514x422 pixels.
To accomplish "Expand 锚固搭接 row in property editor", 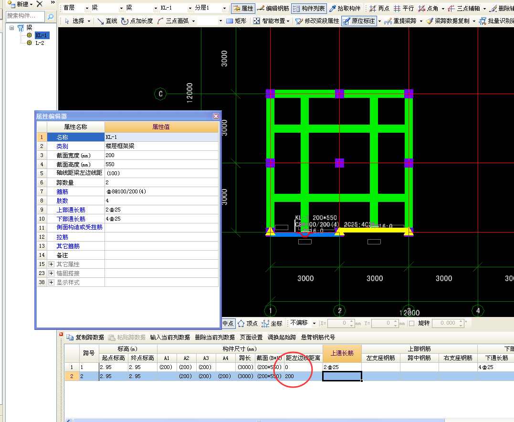I will 51,273.
